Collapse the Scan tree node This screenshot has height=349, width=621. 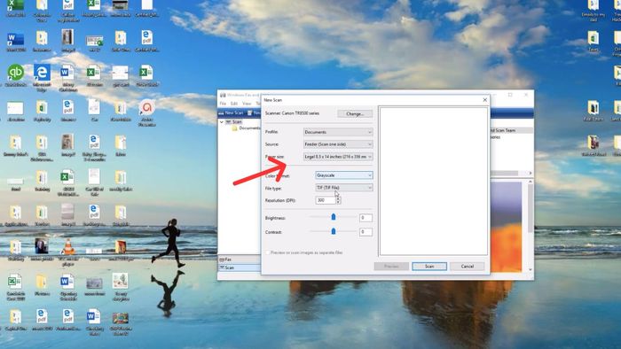click(222, 122)
